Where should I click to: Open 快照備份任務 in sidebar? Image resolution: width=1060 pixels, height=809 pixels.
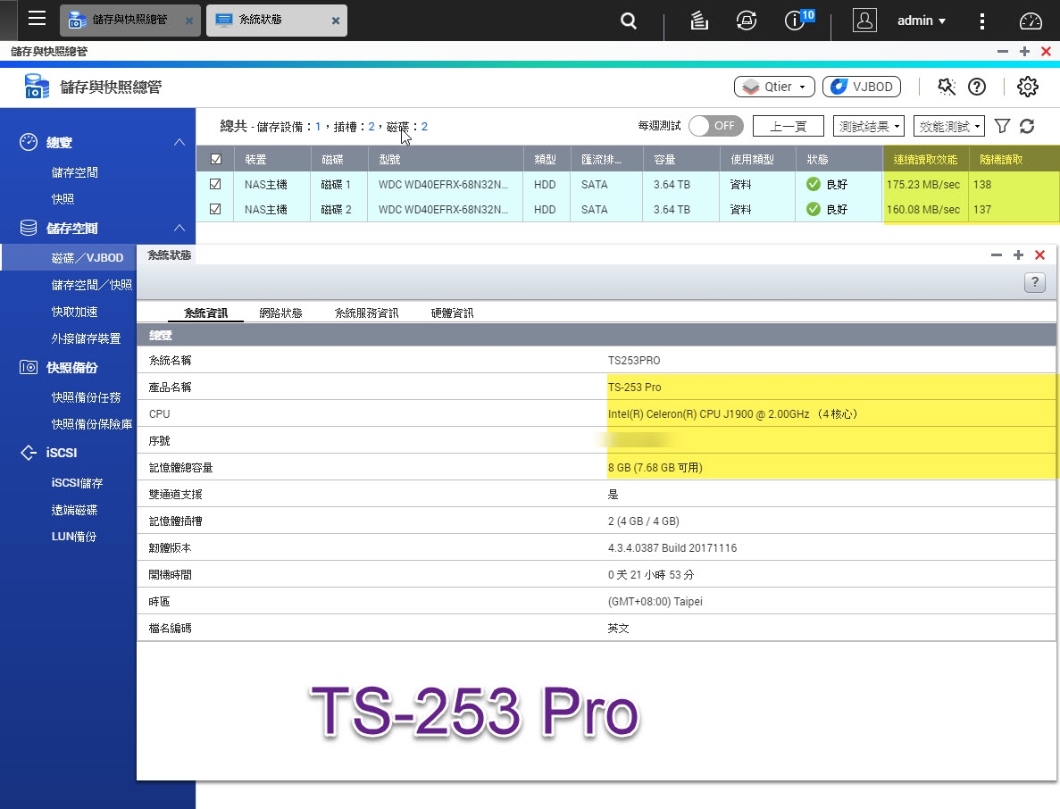pos(86,396)
